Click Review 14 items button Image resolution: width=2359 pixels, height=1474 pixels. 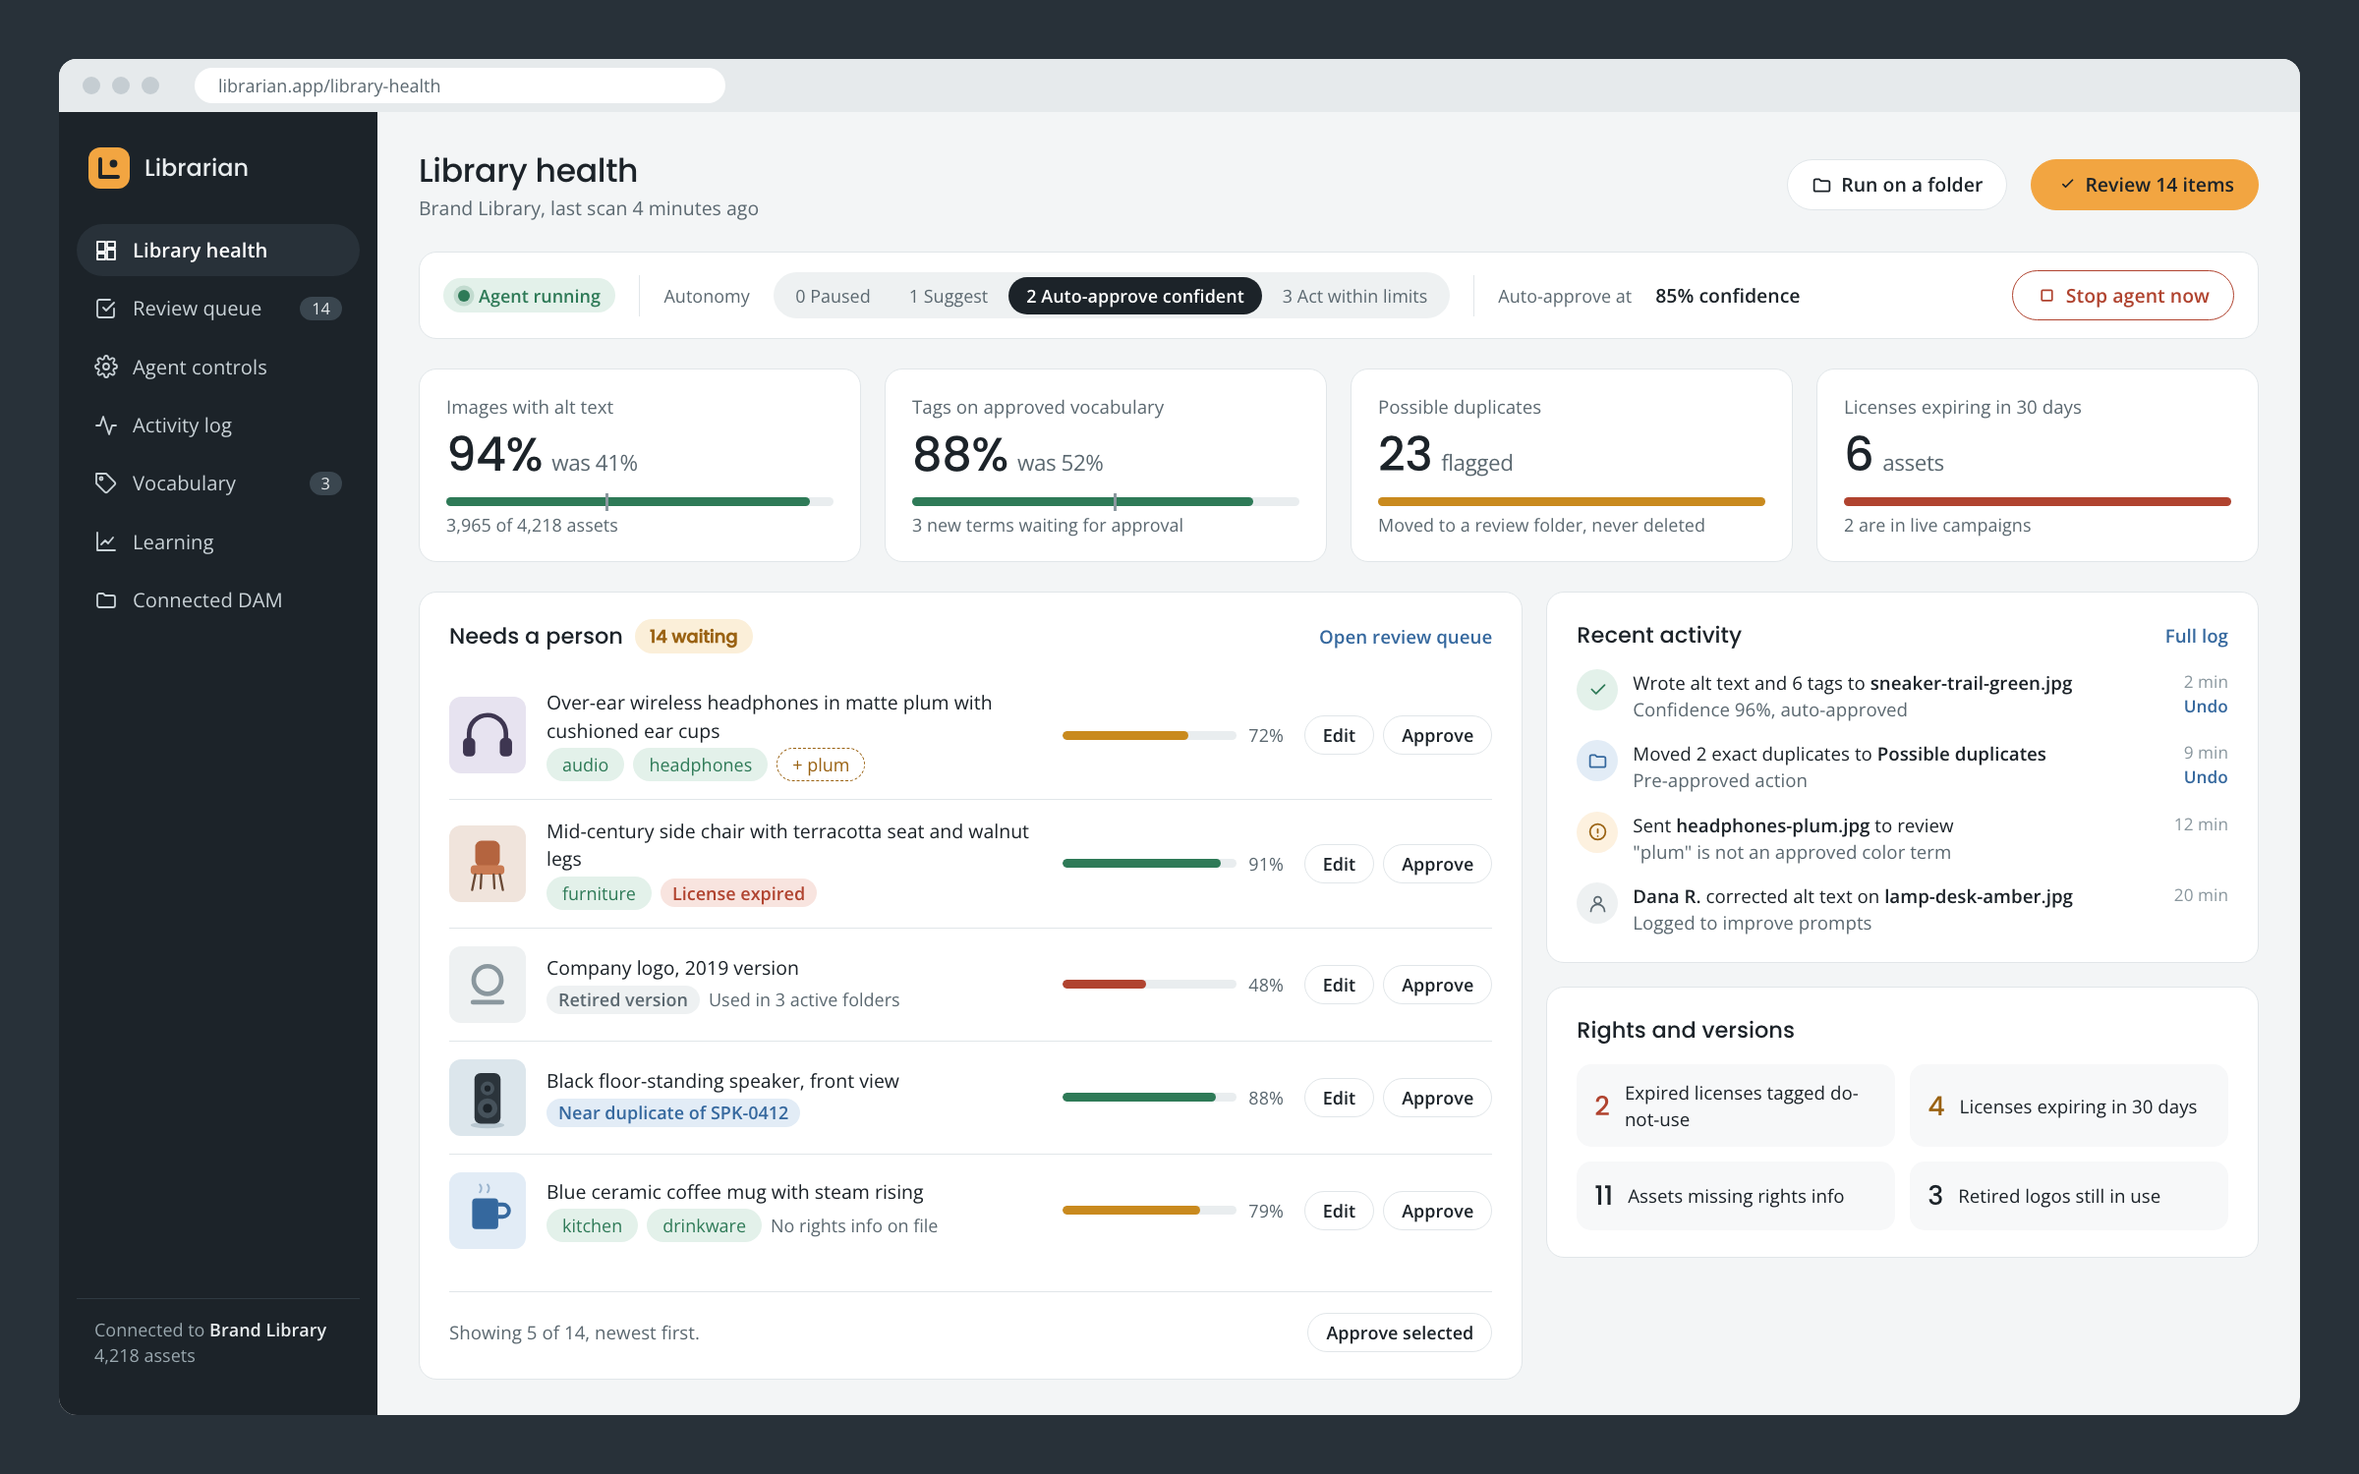pyautogui.click(x=2144, y=185)
